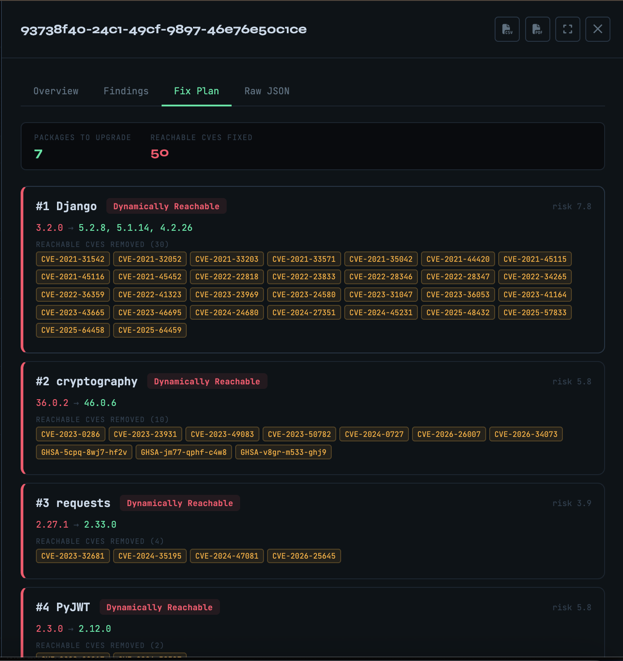This screenshot has width=623, height=661.
Task: Select CVE-2021-33203 chip
Action: [227, 259]
